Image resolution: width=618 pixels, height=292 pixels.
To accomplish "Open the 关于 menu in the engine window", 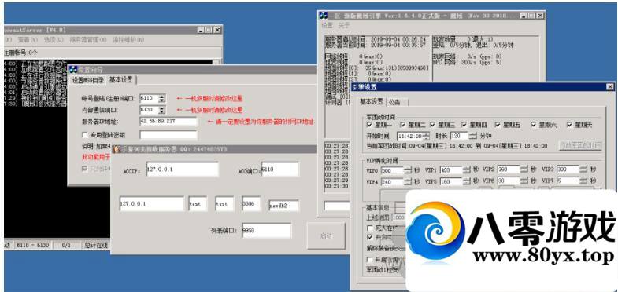I will 344,26.
